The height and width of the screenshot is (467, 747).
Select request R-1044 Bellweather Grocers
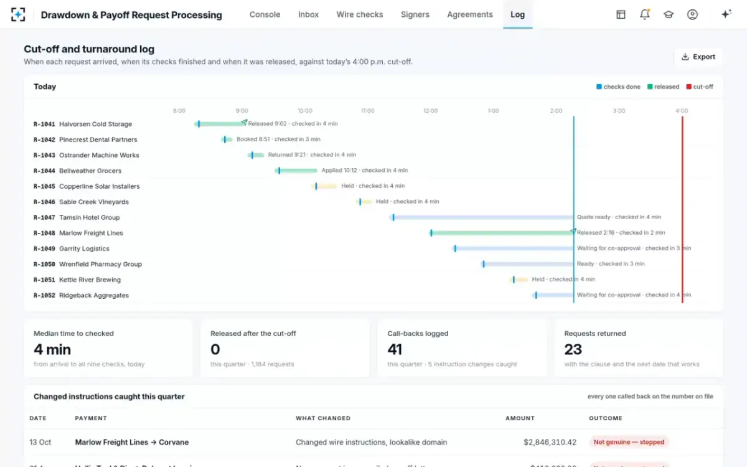78,171
